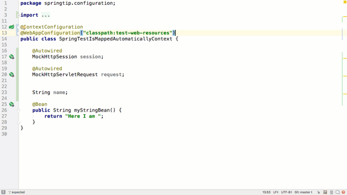Viewport: 347px width, 195px height.
Task: Open the autowired dependency icon on line 20
Action: coord(12,75)
